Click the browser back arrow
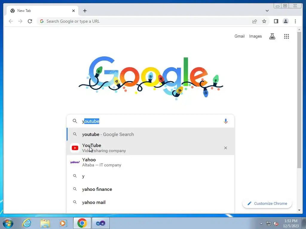 [11, 21]
